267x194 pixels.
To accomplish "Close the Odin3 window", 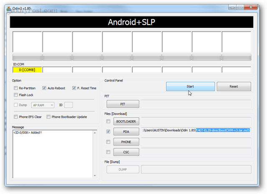I will click(251, 7).
